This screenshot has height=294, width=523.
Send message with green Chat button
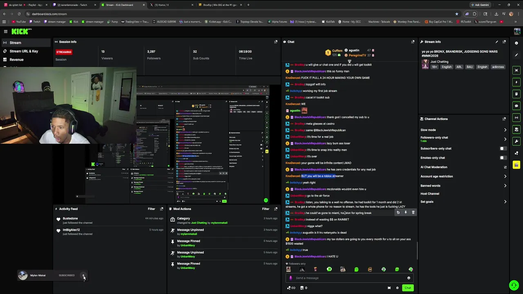[408, 288]
